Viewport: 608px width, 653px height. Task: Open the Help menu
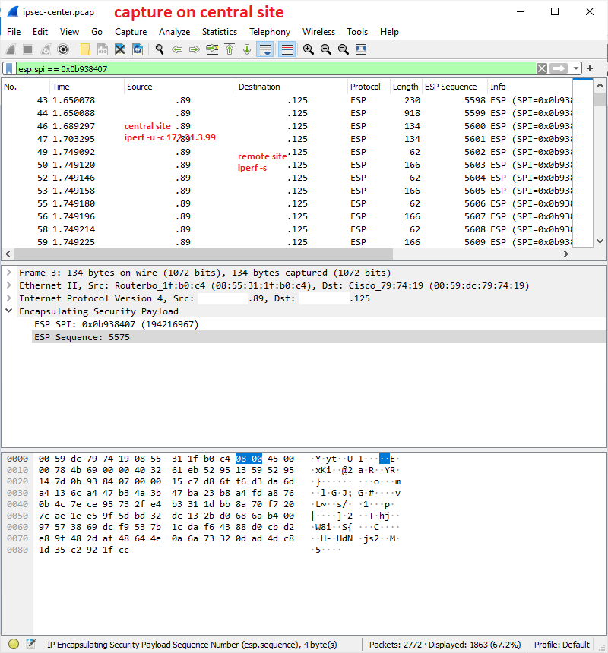pyautogui.click(x=389, y=32)
